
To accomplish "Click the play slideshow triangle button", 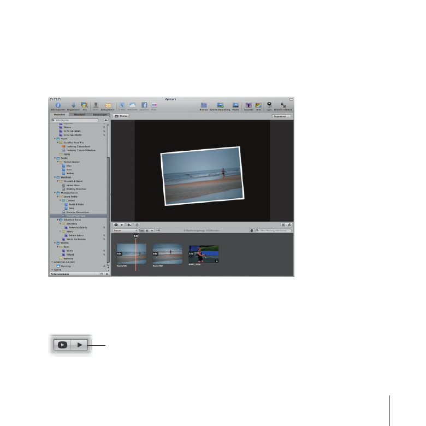I will pyautogui.click(x=122, y=224).
